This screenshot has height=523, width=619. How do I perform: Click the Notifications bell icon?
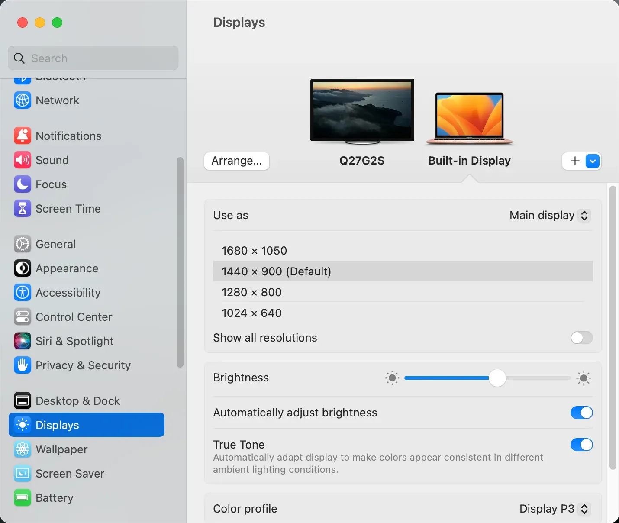point(23,136)
